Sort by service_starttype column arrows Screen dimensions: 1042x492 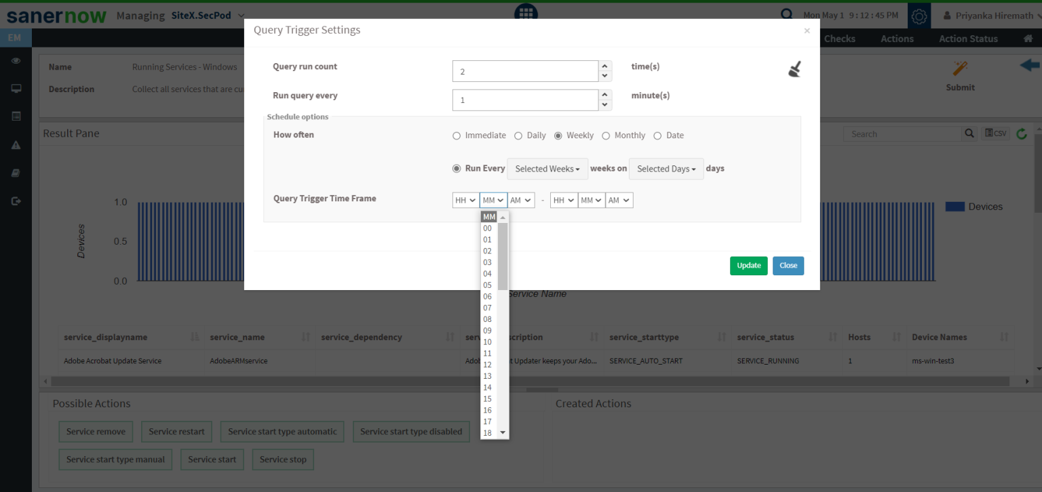coord(722,337)
